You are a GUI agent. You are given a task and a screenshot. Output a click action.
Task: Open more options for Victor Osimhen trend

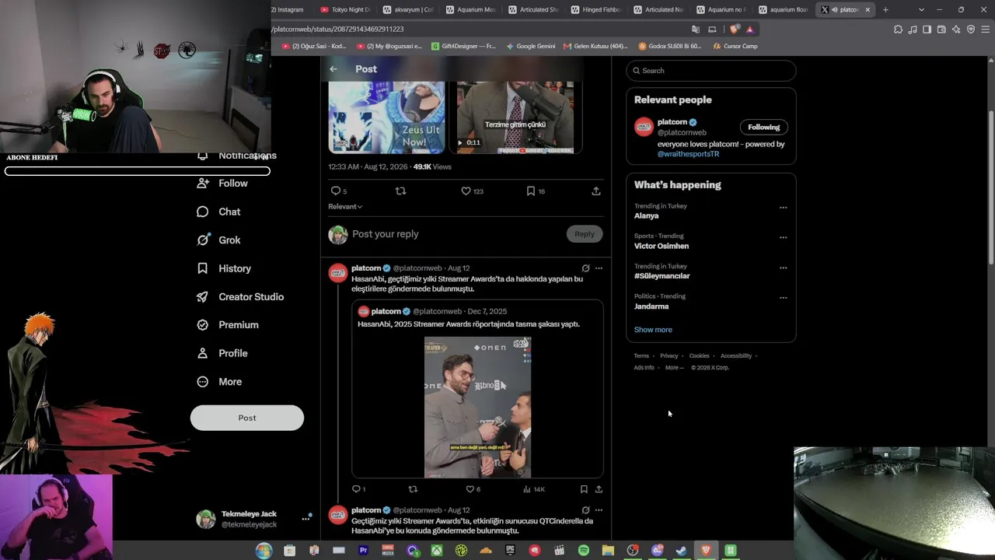[783, 237]
